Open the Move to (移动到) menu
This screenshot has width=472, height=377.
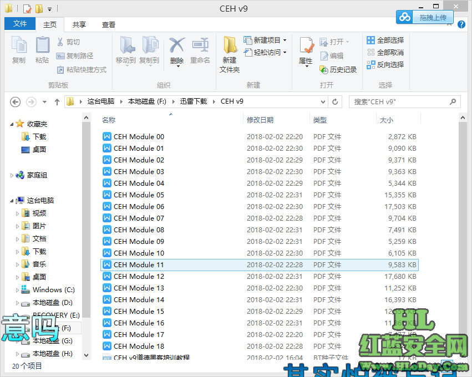pyautogui.click(x=126, y=50)
